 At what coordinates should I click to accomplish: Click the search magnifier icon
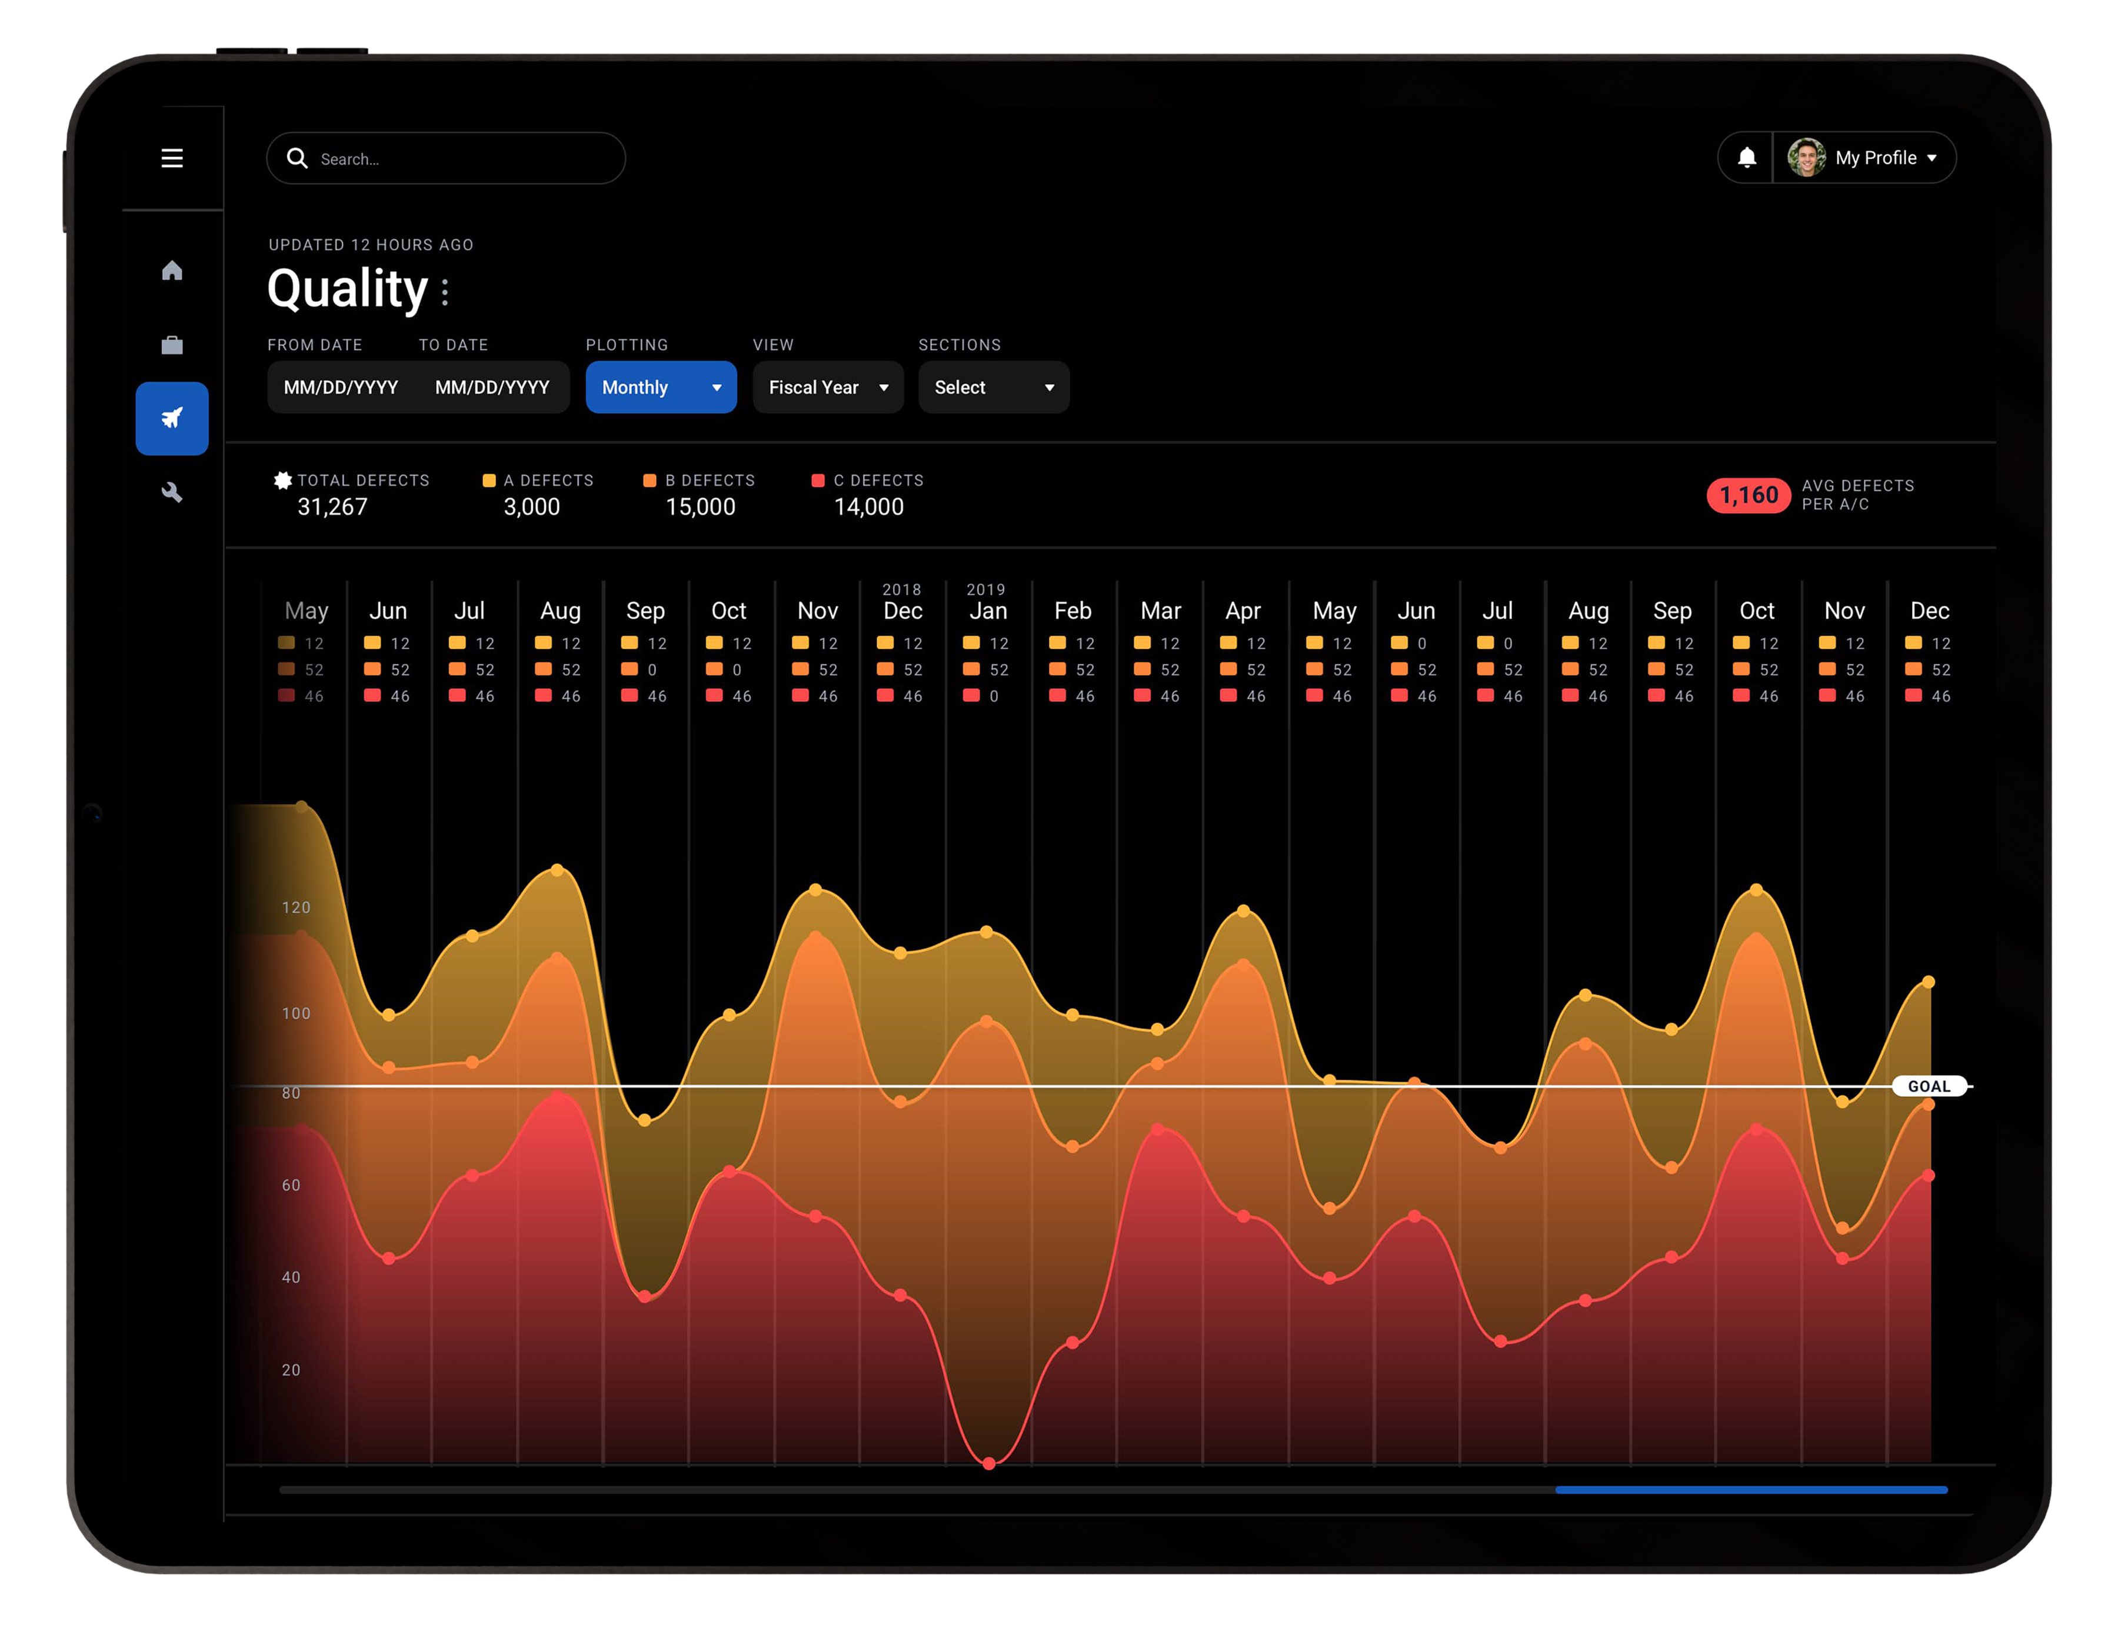coord(297,158)
